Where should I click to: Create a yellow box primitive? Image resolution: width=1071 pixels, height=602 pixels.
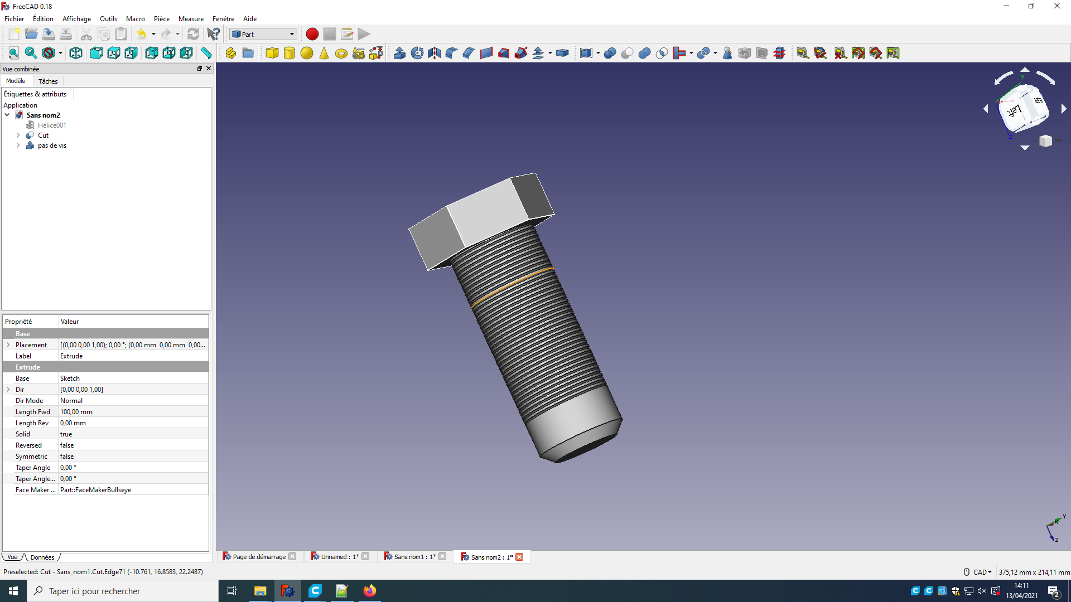click(x=272, y=53)
